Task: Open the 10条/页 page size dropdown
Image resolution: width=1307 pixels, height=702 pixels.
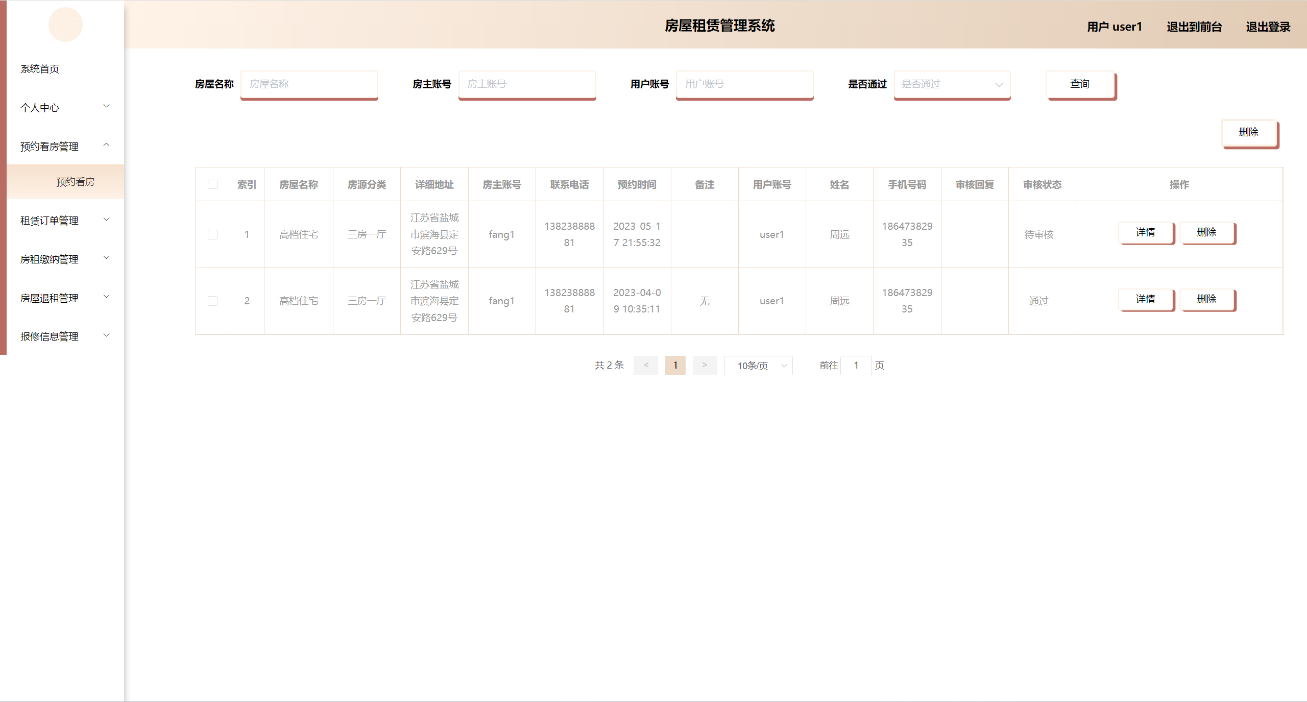Action: [758, 366]
